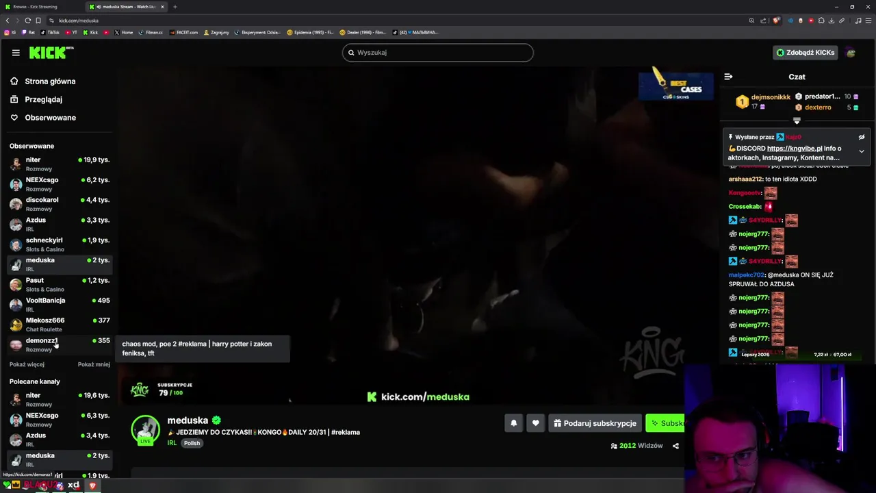Click browser zoom magnifier icon
Image resolution: width=876 pixels, height=493 pixels.
pyautogui.click(x=751, y=21)
